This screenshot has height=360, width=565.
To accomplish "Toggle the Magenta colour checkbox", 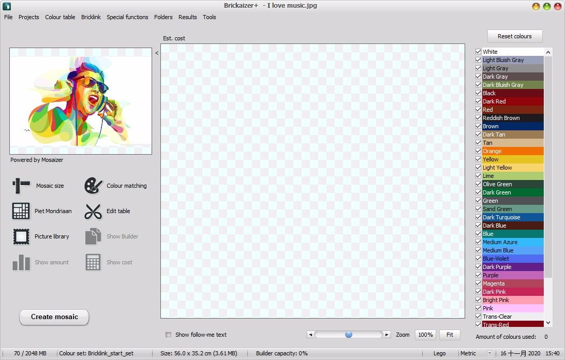I will pyautogui.click(x=479, y=283).
